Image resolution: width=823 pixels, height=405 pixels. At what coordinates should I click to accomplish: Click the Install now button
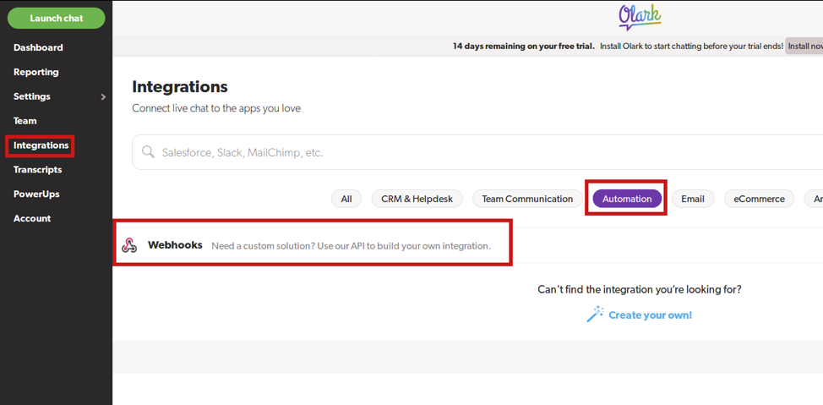pyautogui.click(x=804, y=47)
